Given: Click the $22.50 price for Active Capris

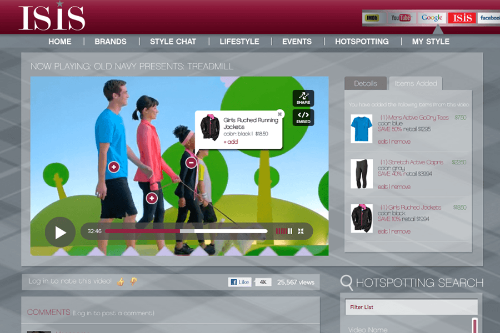Looking at the screenshot, I should click(x=459, y=162).
